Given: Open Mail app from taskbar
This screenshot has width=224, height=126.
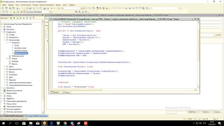Looking at the screenshot, I should [37, 123].
